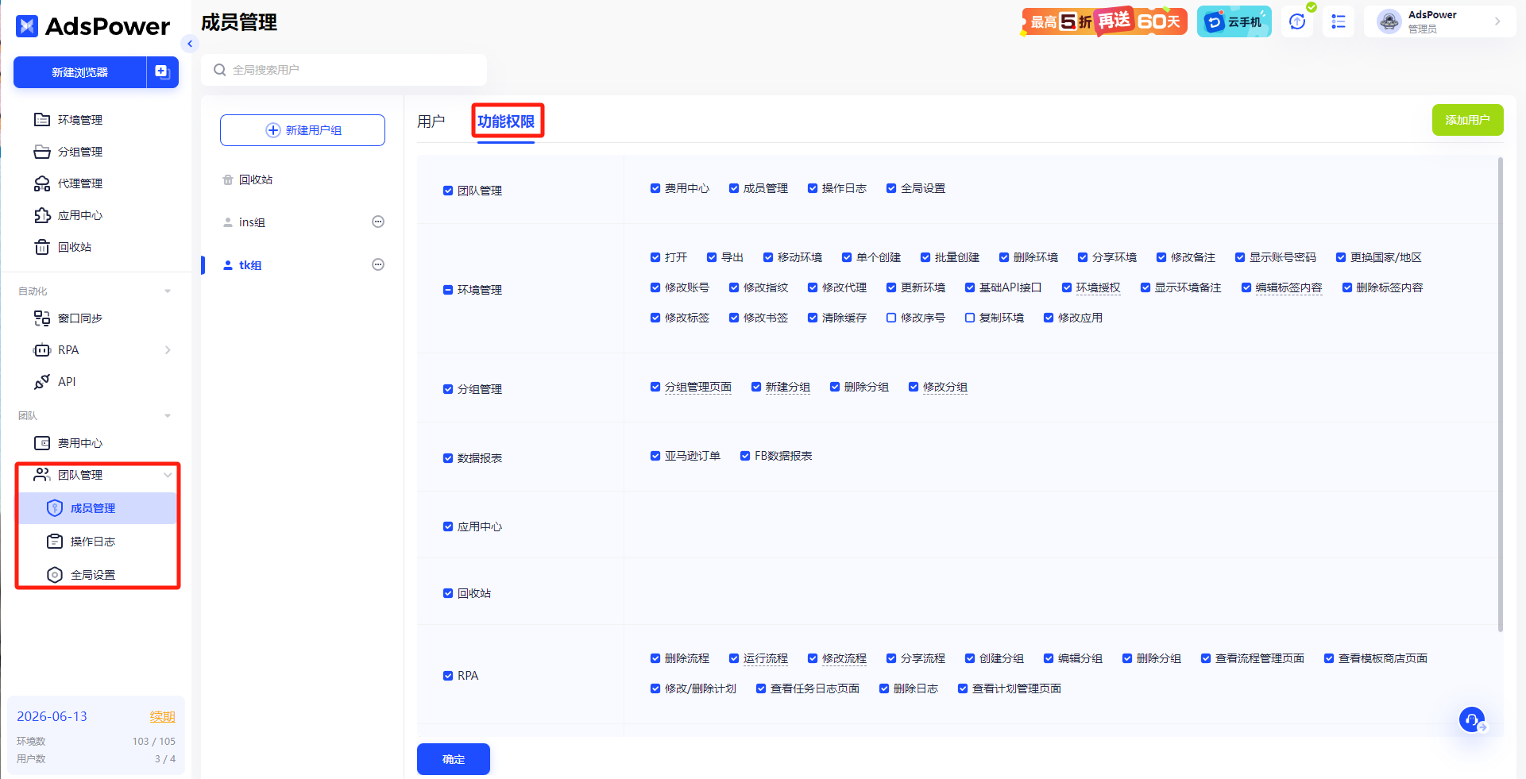Click the promo discount banner
Viewport: 1526px width, 779px height.
[1104, 21]
